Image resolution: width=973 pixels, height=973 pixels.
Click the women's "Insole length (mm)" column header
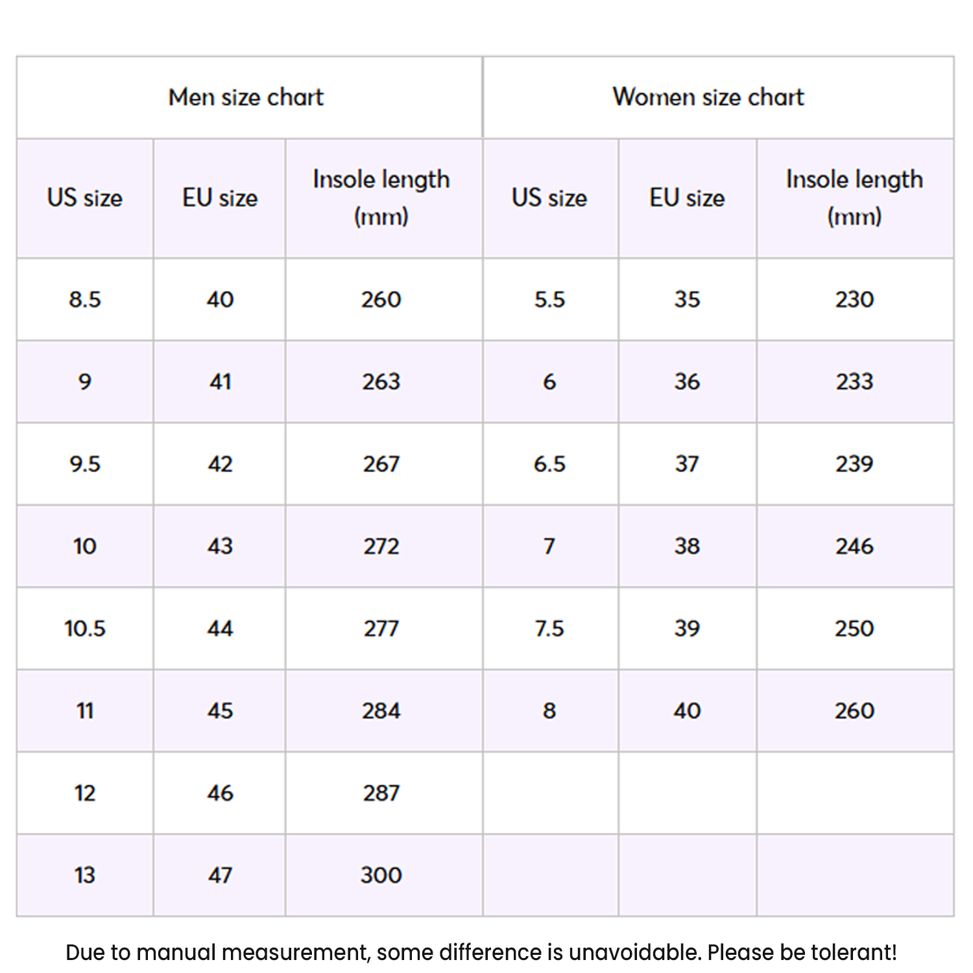pos(854,198)
